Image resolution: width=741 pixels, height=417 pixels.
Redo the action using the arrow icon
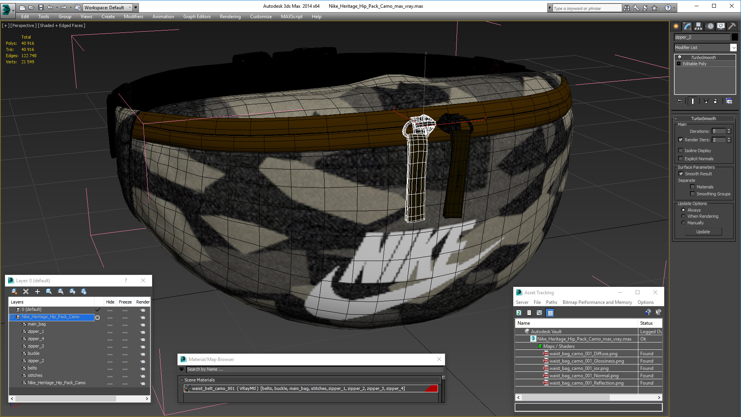point(64,7)
